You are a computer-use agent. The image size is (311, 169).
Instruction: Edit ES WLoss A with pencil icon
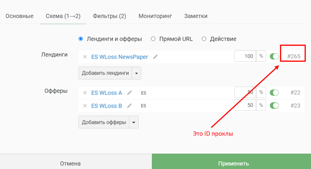tap(129, 93)
